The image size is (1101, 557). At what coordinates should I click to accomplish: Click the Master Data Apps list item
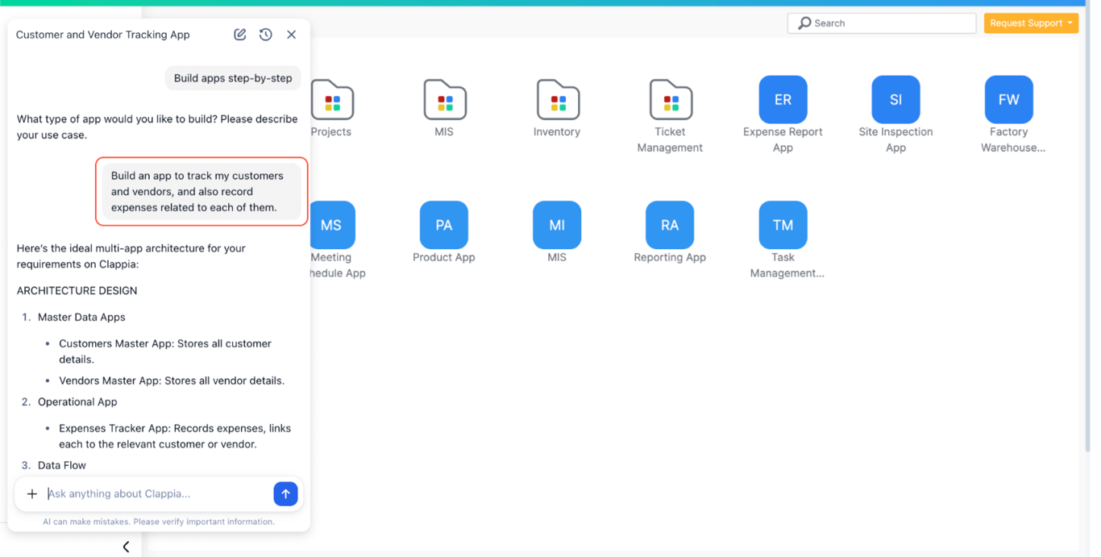(81, 317)
